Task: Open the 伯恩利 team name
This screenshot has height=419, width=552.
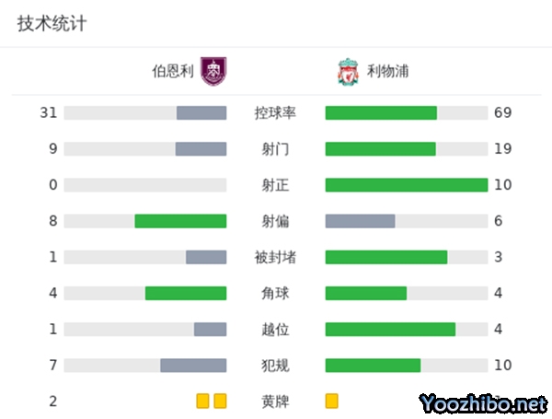Action: click(x=175, y=71)
